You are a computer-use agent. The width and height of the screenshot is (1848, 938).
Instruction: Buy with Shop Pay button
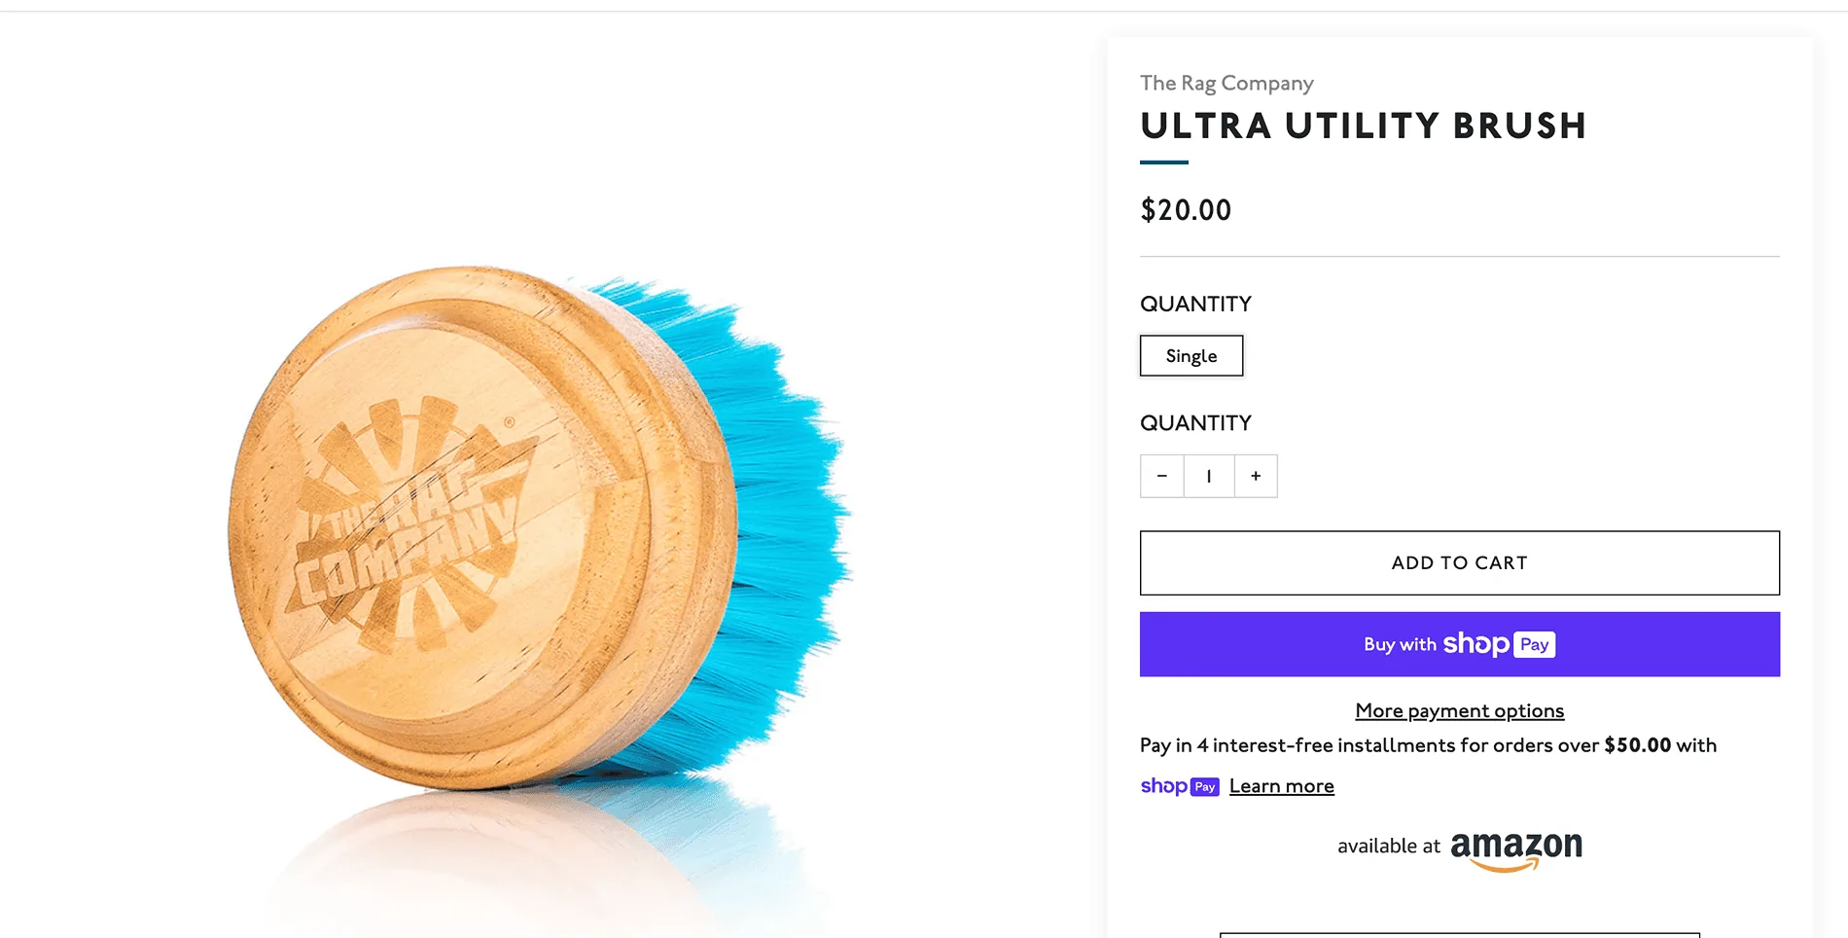[x=1460, y=644]
